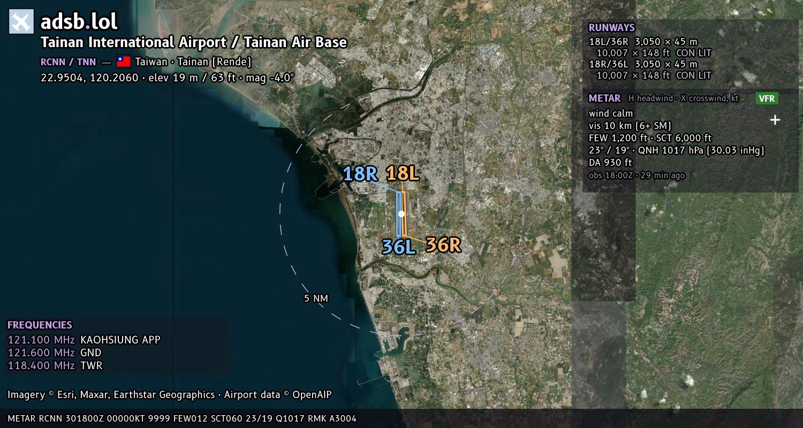Click the METAR panel heading

pyautogui.click(x=604, y=98)
